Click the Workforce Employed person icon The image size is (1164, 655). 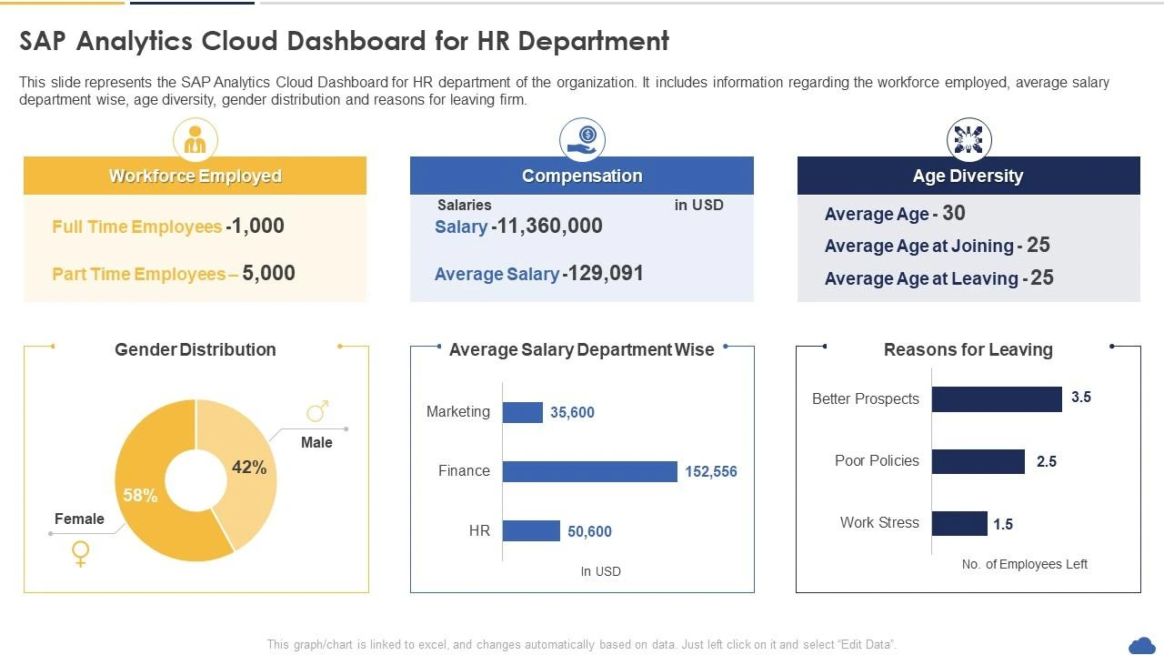pyautogui.click(x=194, y=138)
